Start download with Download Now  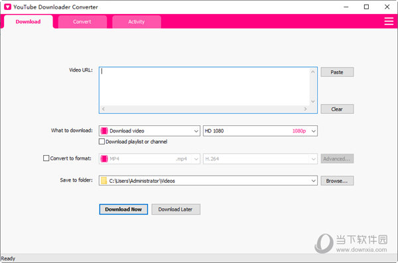(123, 209)
